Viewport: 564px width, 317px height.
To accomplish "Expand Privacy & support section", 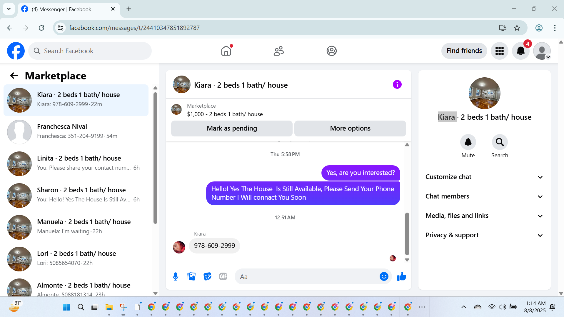I will (484, 235).
